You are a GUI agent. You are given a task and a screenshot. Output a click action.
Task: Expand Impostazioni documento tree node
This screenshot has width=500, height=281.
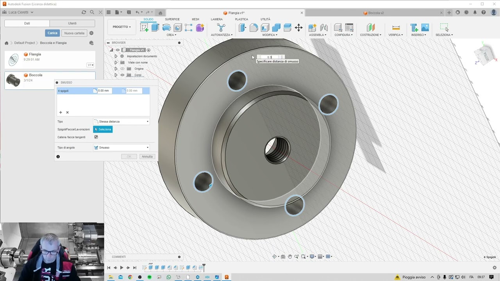click(116, 56)
